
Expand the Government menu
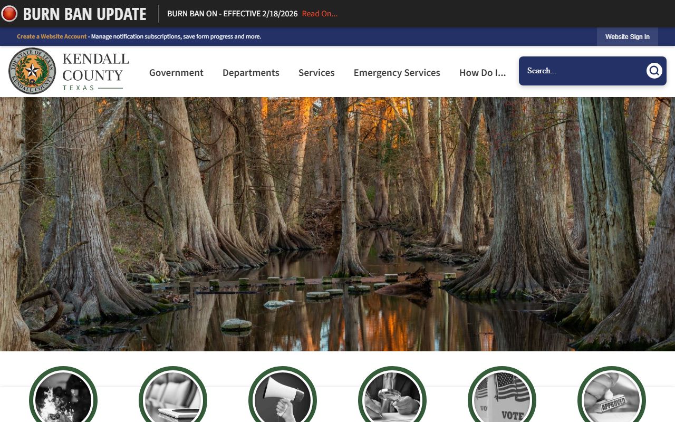point(176,73)
